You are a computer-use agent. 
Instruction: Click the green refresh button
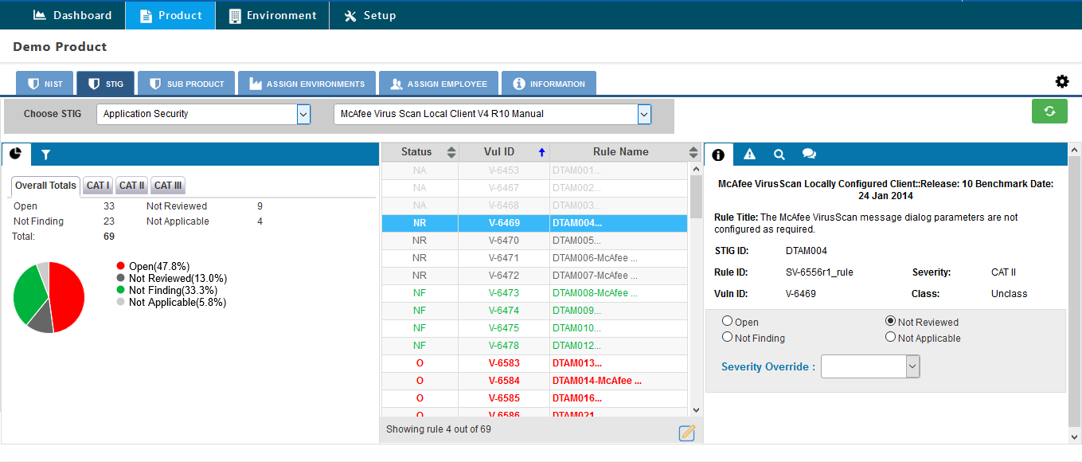pyautogui.click(x=1049, y=112)
